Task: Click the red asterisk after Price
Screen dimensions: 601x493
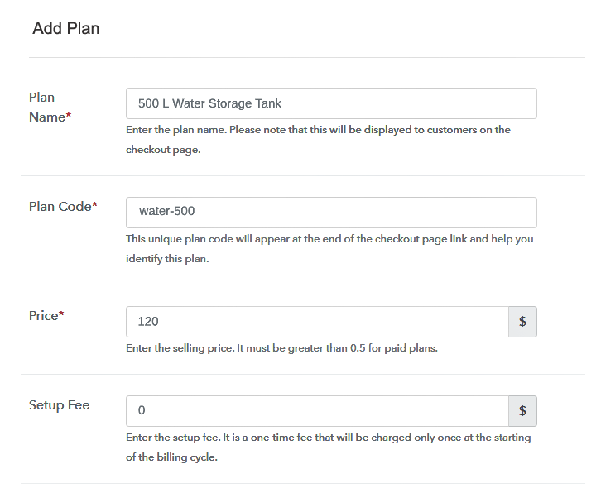Action: [62, 316]
